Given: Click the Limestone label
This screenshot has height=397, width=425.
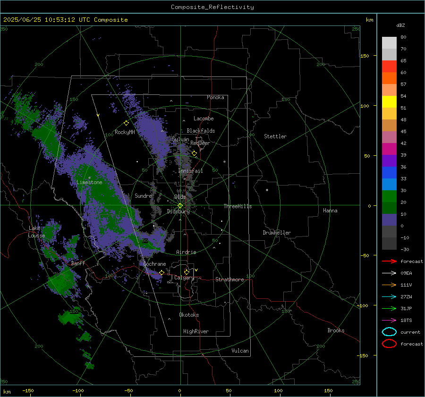Looking at the screenshot, I should pos(89,182).
